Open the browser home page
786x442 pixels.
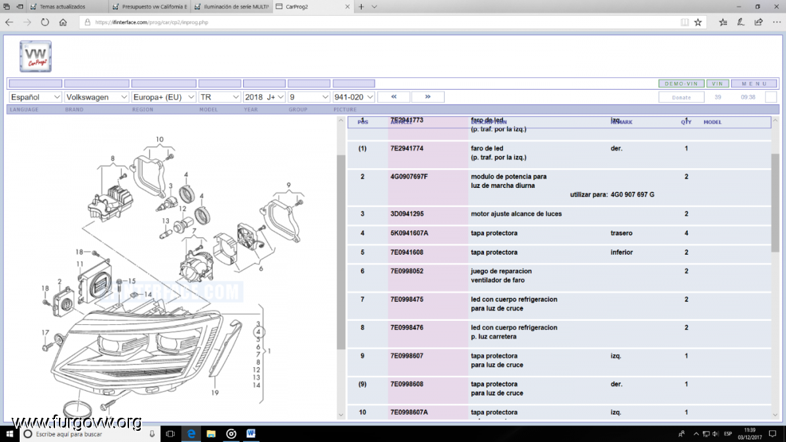click(63, 22)
